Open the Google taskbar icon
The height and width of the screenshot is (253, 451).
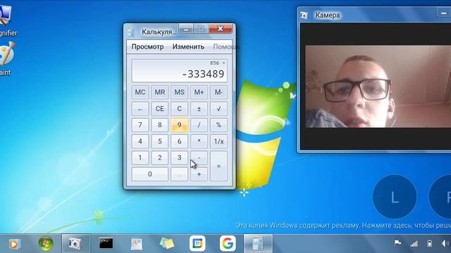pos(228,244)
